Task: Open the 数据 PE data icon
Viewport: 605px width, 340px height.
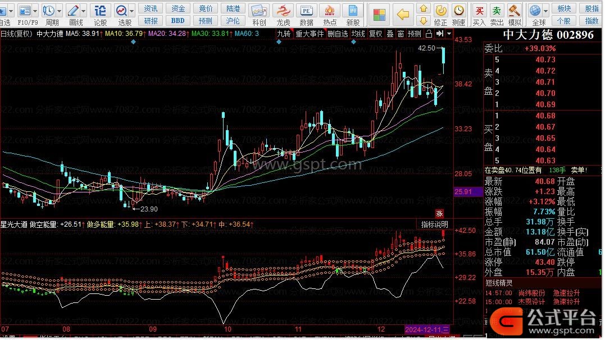Action: click(306, 11)
